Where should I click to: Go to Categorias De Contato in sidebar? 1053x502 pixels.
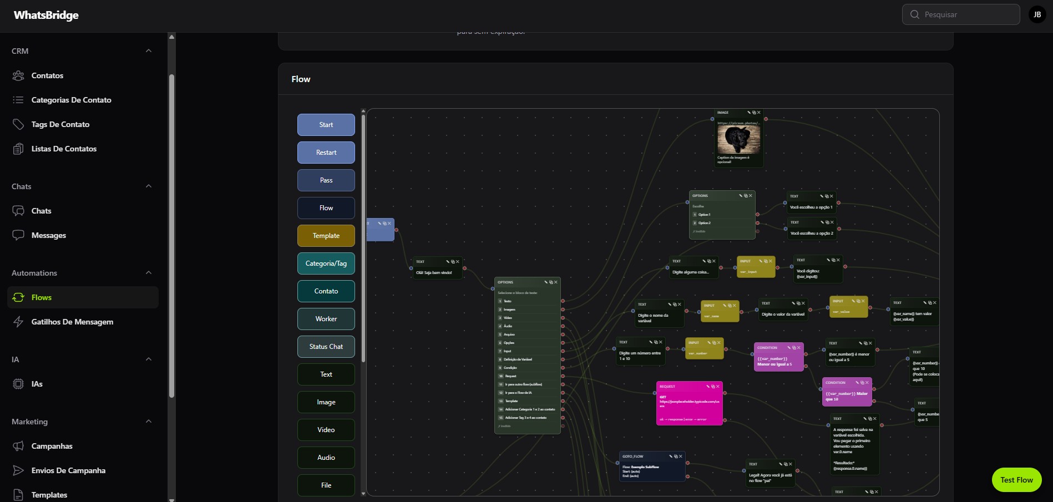(71, 100)
